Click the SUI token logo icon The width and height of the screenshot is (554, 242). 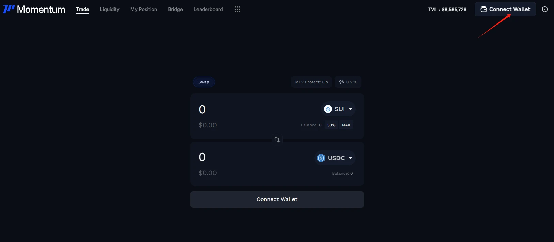click(328, 109)
